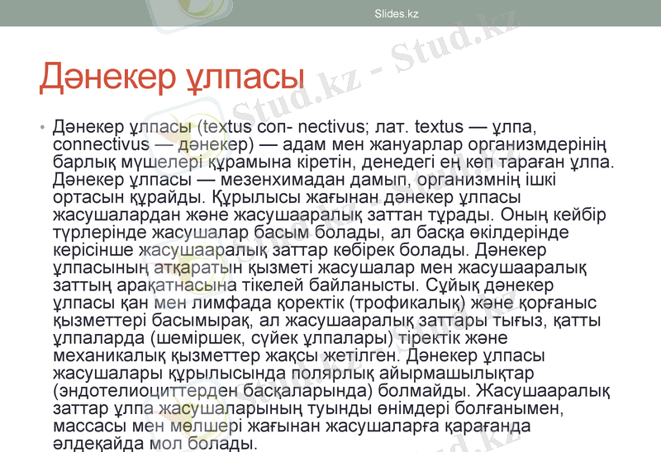Image resolution: width=661 pixels, height=452 pixels.
Task: Click the text "connectivus — дәнекер)"
Action: pos(154,144)
